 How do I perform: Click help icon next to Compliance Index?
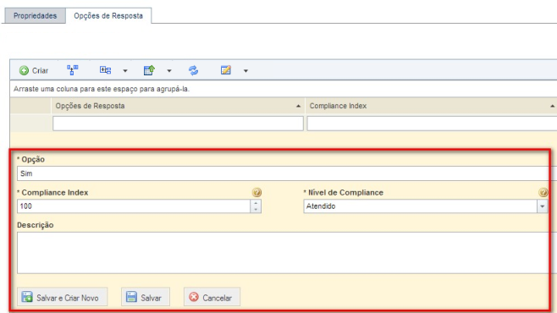coord(256,192)
